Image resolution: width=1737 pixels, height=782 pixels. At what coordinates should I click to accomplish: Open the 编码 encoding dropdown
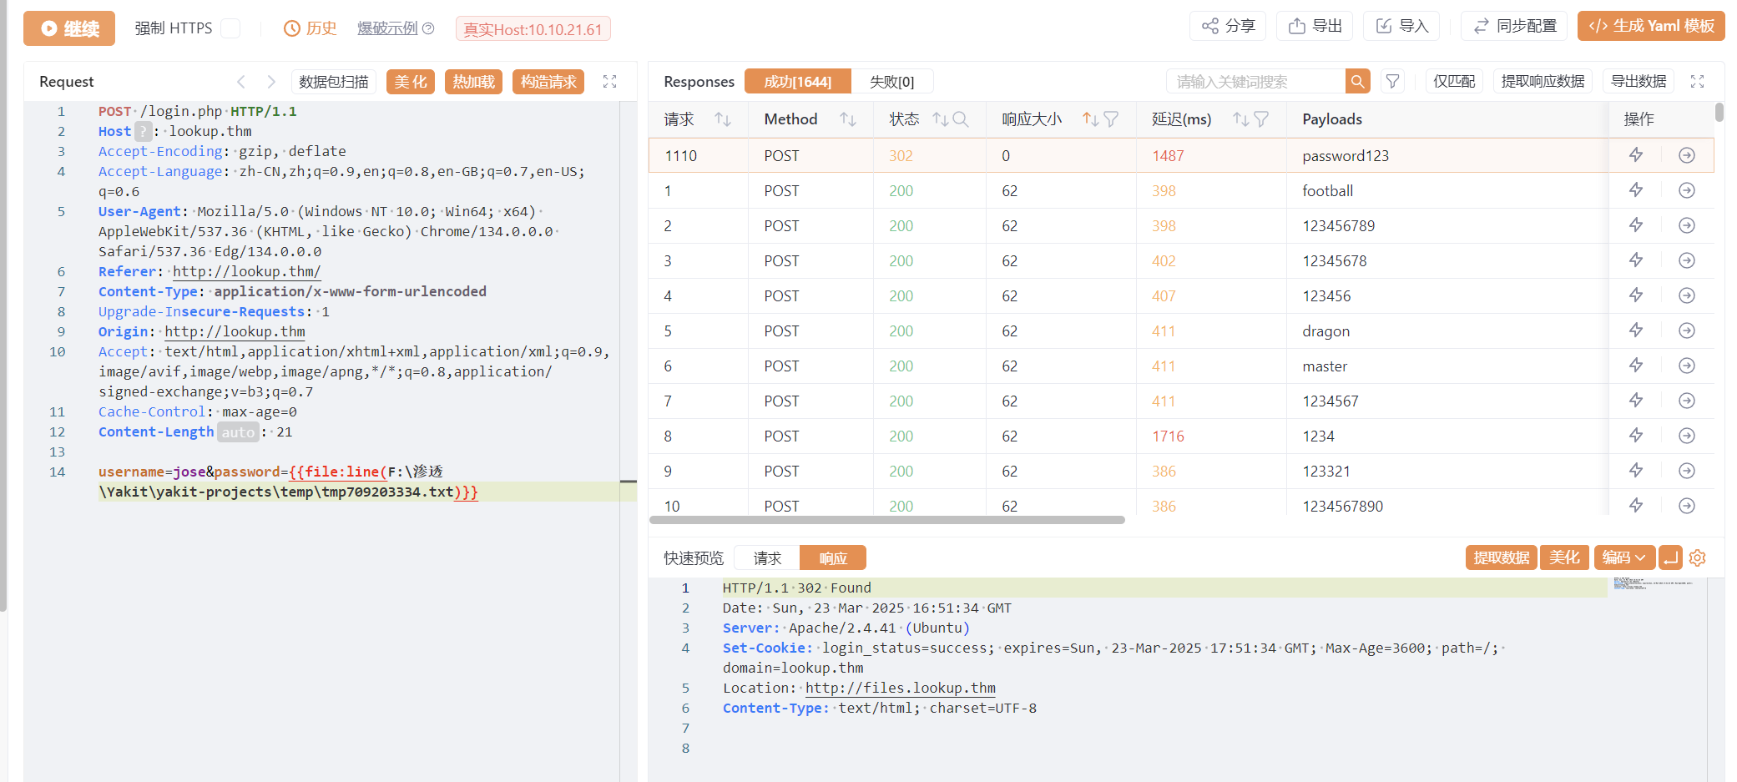pos(1623,557)
